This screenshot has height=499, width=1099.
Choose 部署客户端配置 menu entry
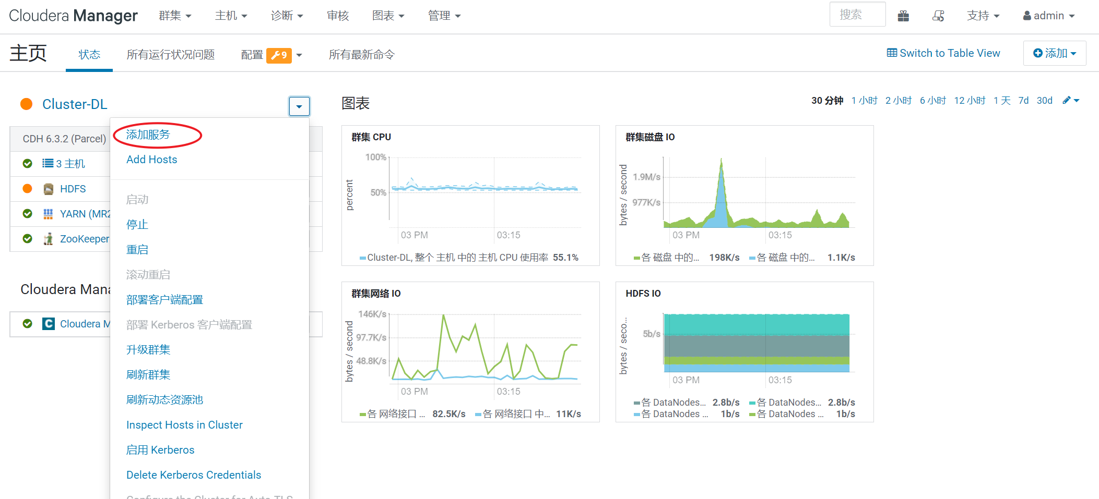coord(164,299)
